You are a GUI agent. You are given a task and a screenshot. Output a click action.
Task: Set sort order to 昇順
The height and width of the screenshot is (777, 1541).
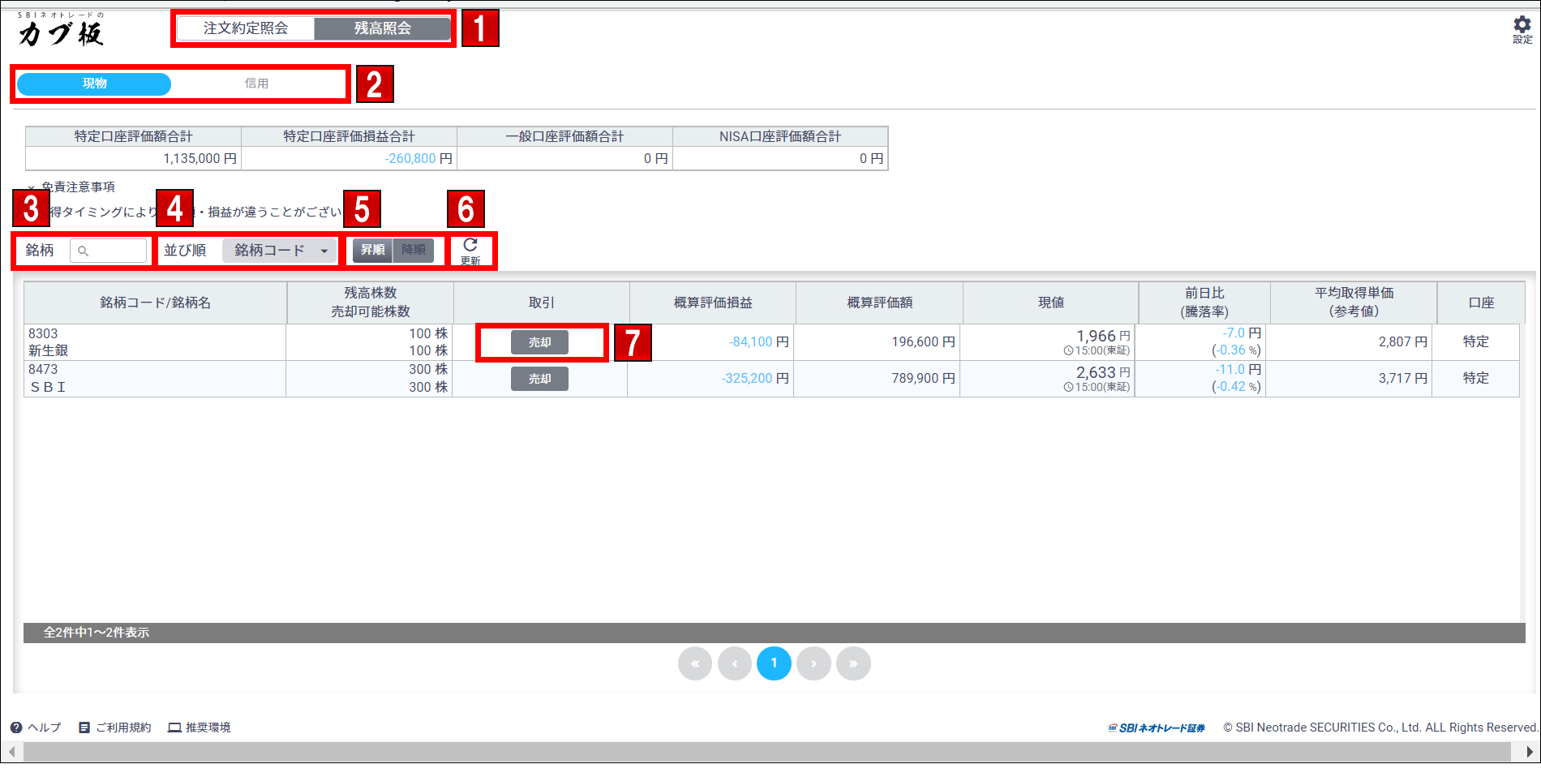coord(373,250)
